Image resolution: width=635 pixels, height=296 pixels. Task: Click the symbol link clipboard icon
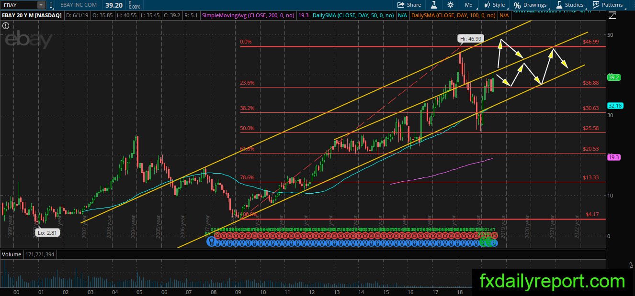tap(52, 5)
